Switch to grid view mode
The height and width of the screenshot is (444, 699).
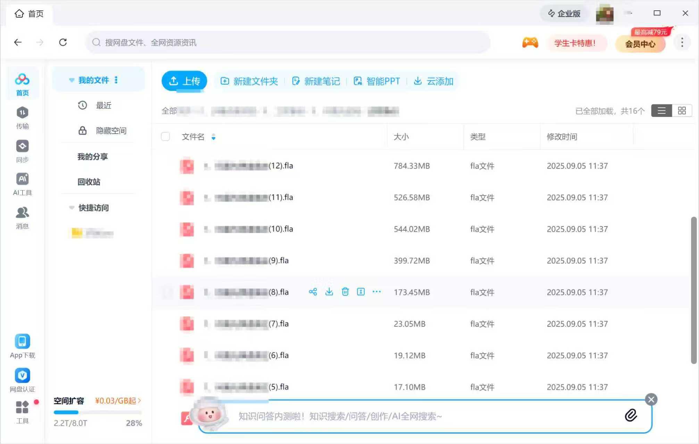coord(682,111)
